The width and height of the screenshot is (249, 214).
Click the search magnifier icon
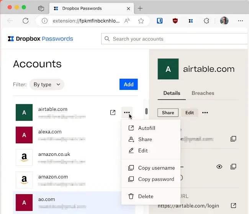(x=107, y=39)
